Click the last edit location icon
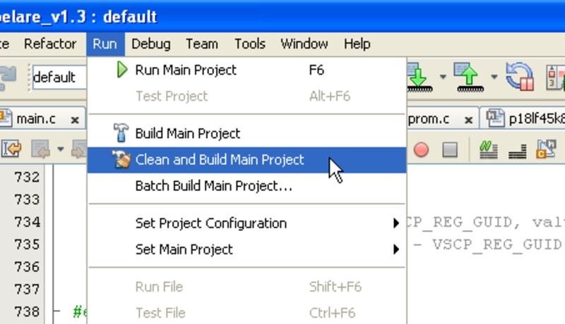Screen dimensions: 565x324 (12, 149)
